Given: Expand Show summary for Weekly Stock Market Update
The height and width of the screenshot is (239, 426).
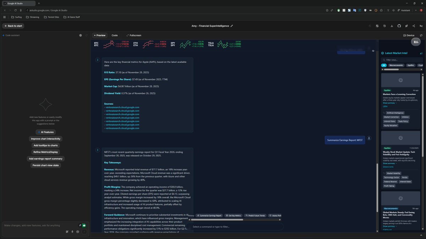Looking at the screenshot, I should pos(389,163).
